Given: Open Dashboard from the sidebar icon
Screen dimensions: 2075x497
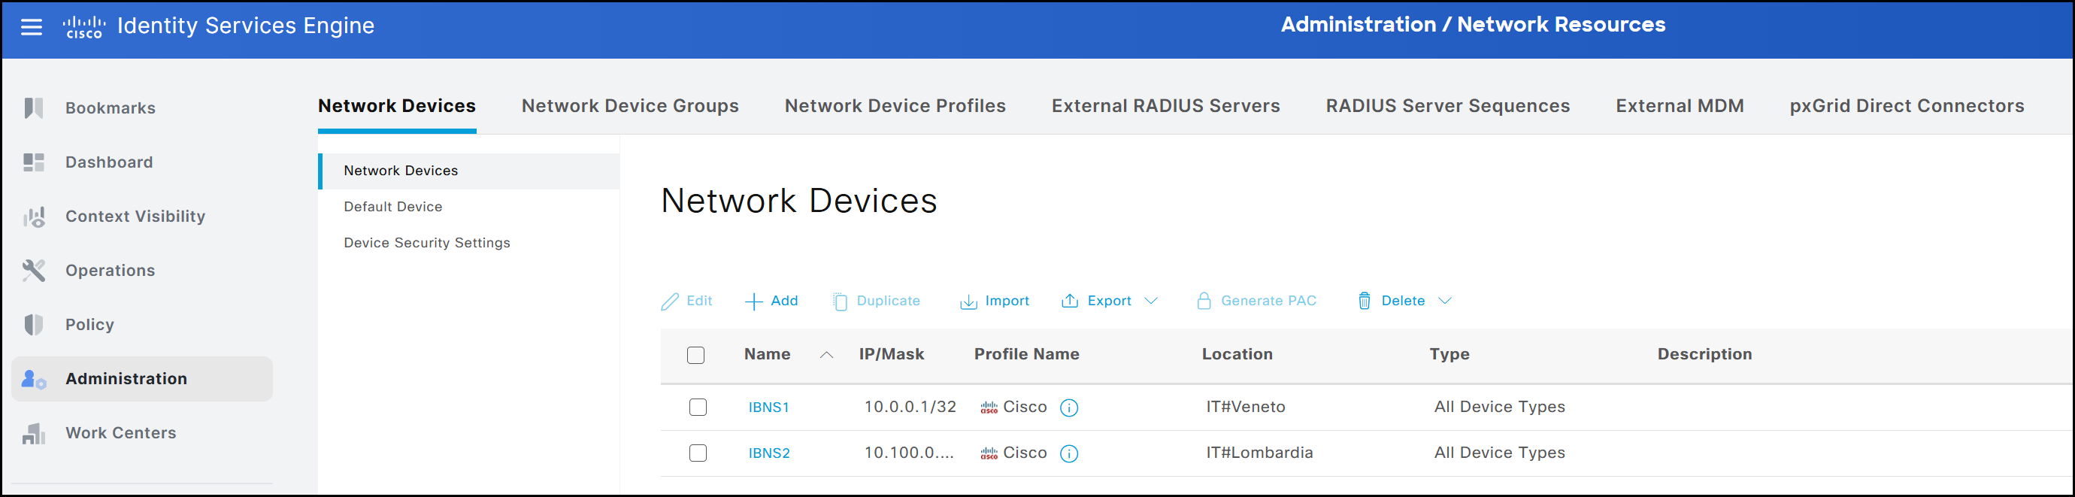Looking at the screenshot, I should coord(33,162).
